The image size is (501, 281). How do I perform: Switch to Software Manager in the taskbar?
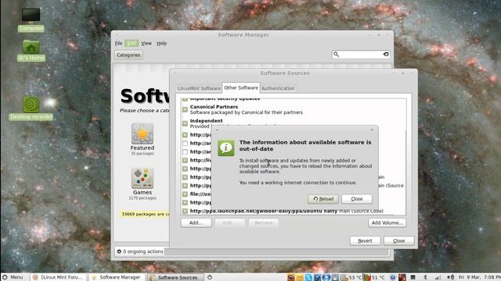pyautogui.click(x=117, y=277)
